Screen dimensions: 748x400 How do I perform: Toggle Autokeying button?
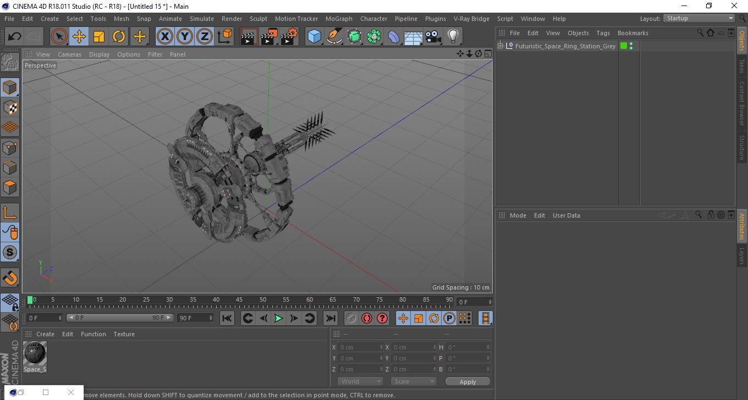point(366,318)
